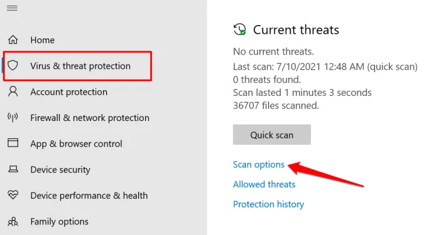
Task: Click the Family options people icon
Action: (x=13, y=221)
